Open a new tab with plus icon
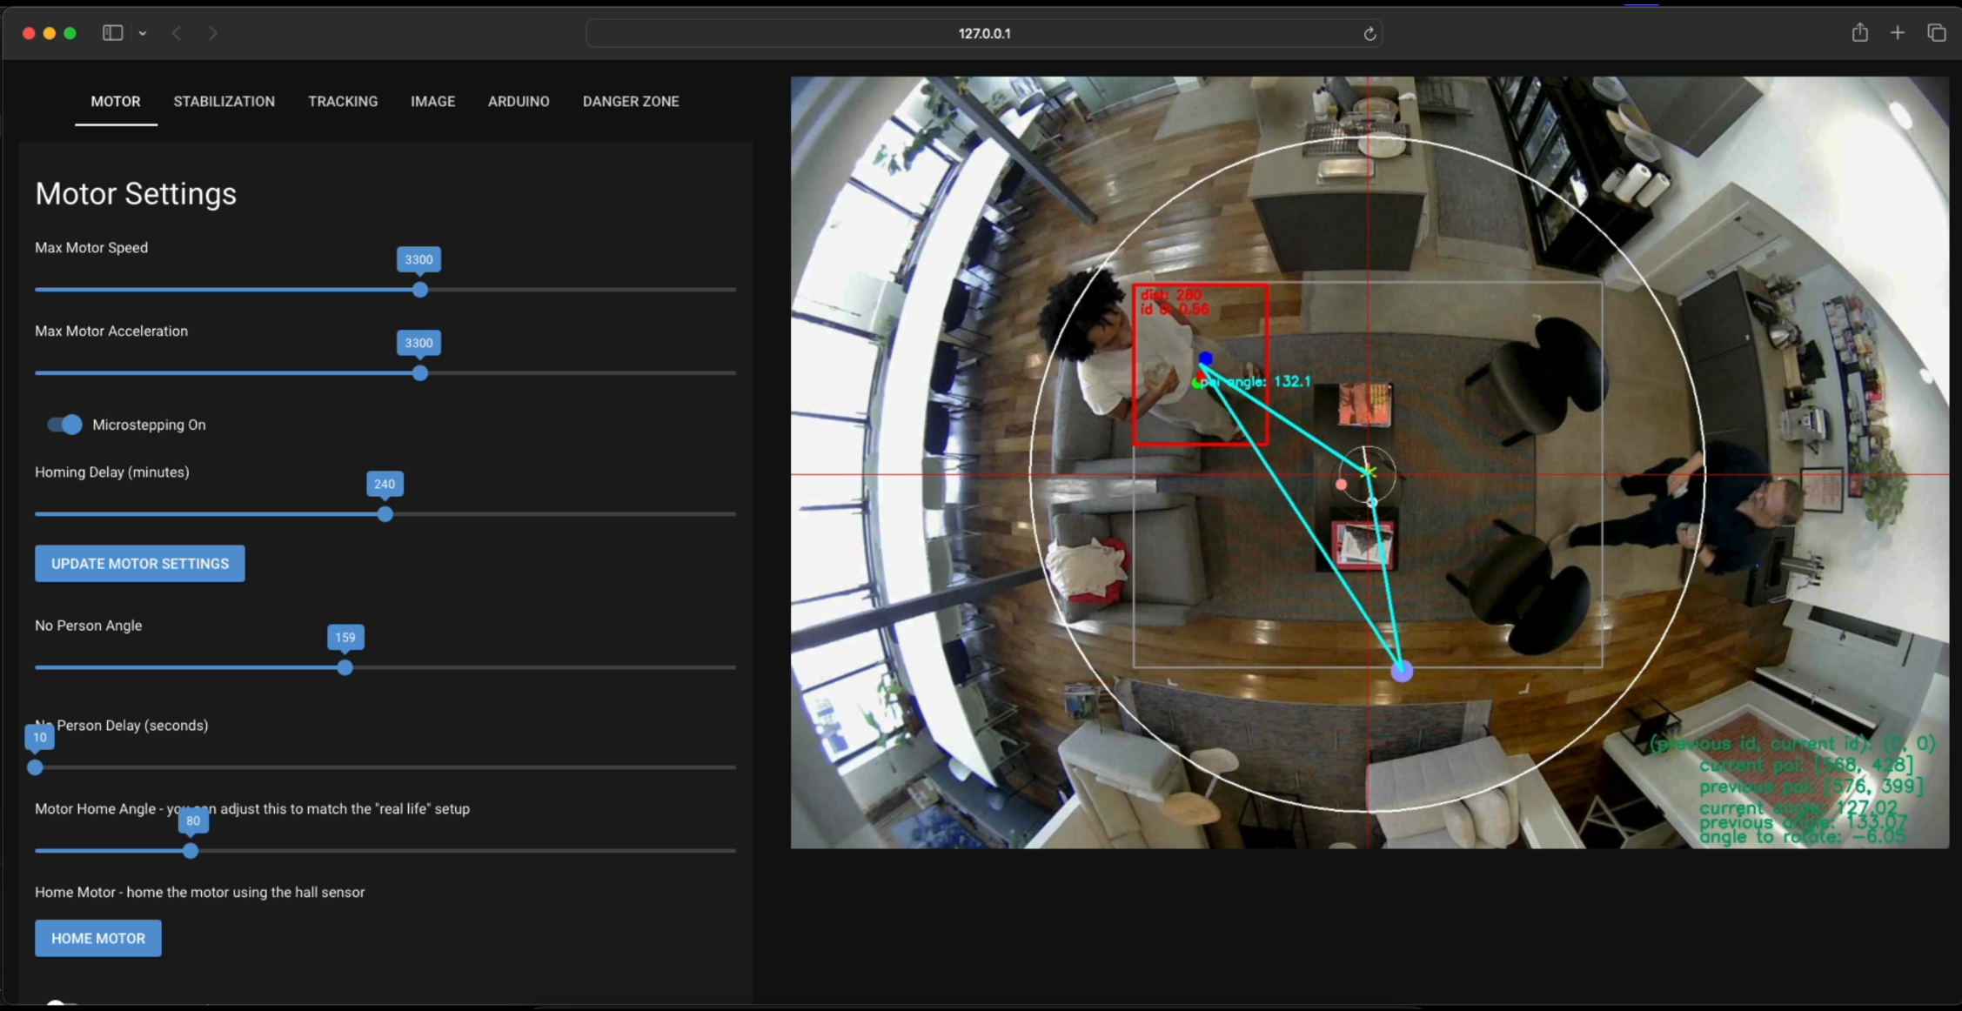The height and width of the screenshot is (1011, 1962). pos(1898,33)
